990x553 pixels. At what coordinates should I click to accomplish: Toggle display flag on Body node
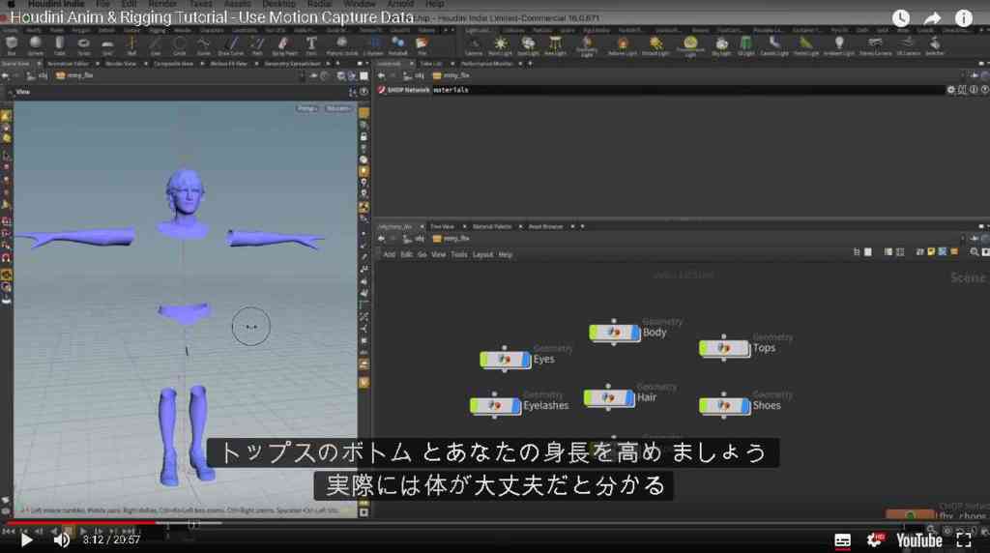click(x=636, y=333)
